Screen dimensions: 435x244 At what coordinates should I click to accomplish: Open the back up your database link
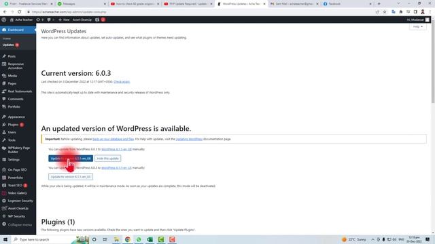click(x=114, y=139)
